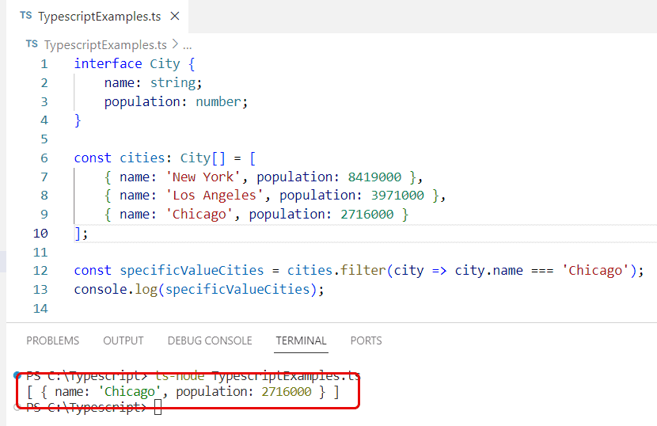The height and width of the screenshot is (426, 657).
Task: Click the population value 8419000
Action: [374, 177]
